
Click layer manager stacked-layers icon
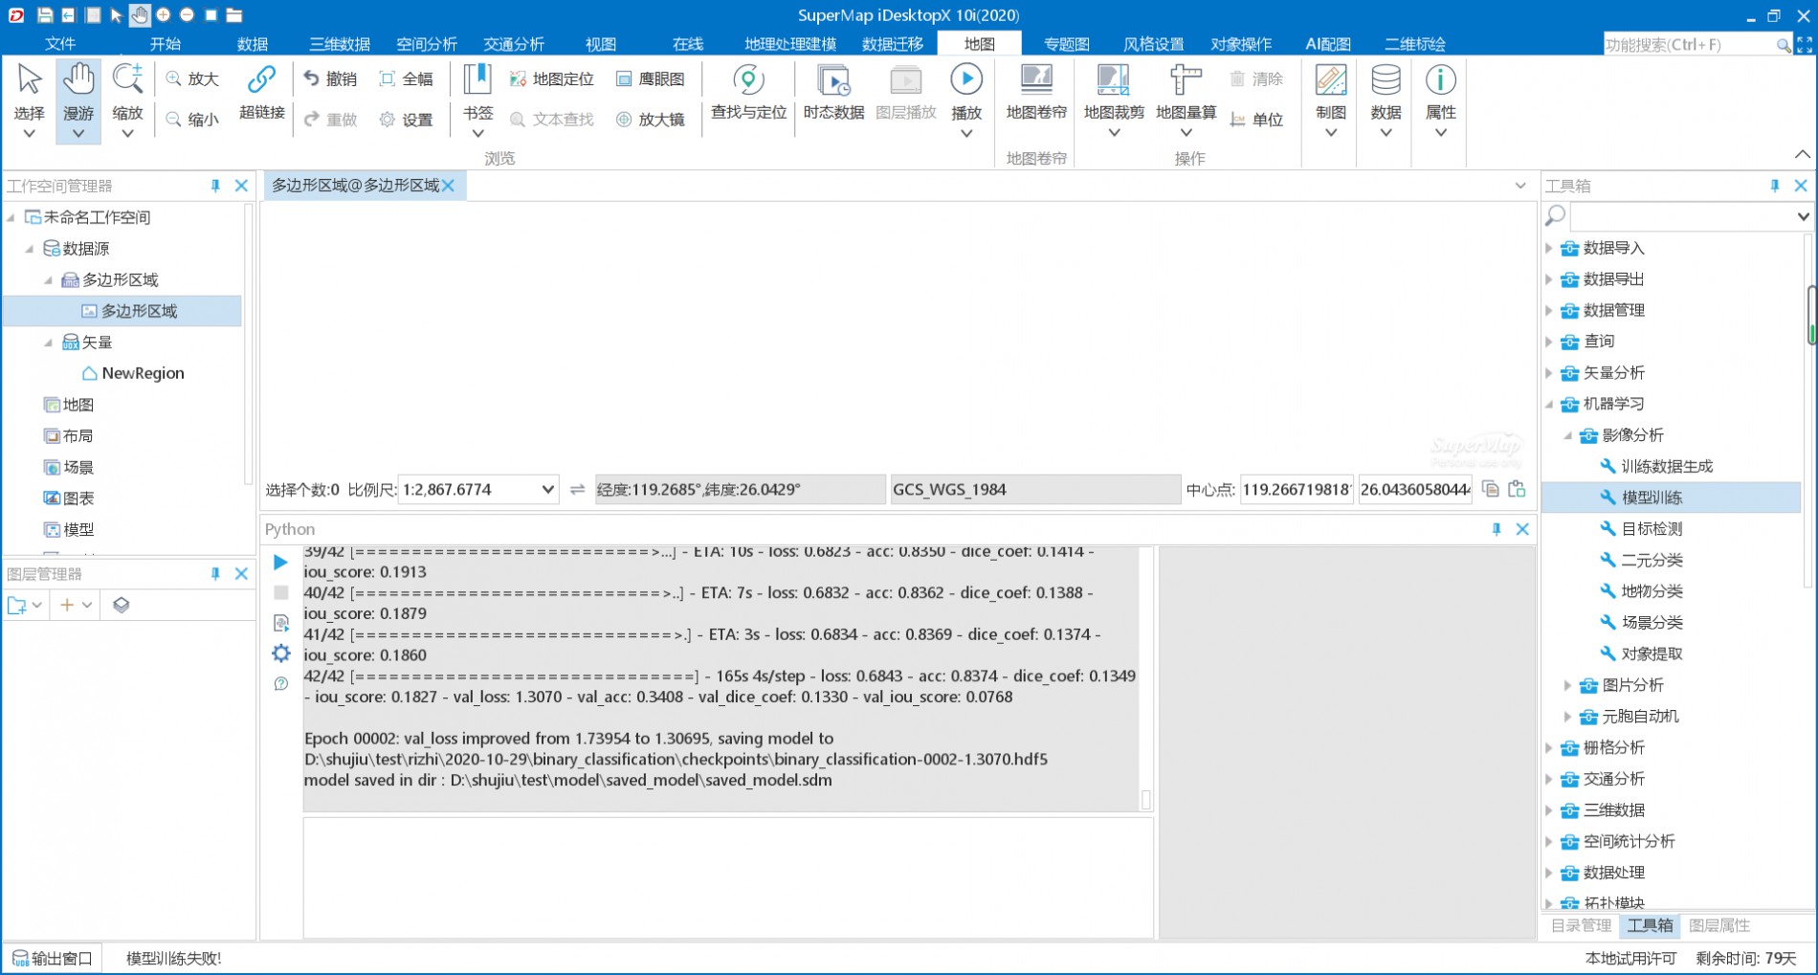[x=121, y=605]
